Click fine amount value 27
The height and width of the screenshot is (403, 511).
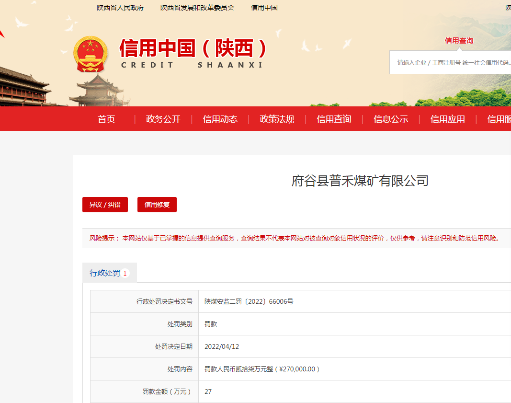[x=208, y=391]
